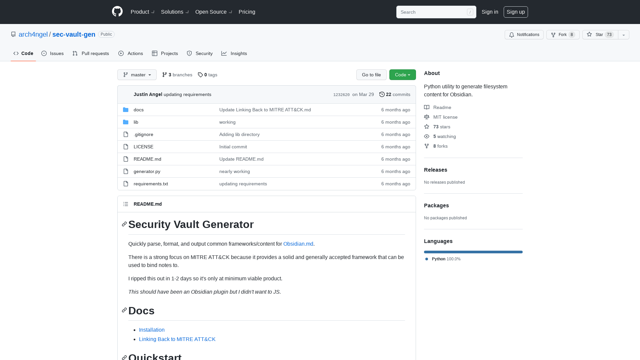Open the Packages heading link
Image resolution: width=640 pixels, height=360 pixels.
pos(436,206)
